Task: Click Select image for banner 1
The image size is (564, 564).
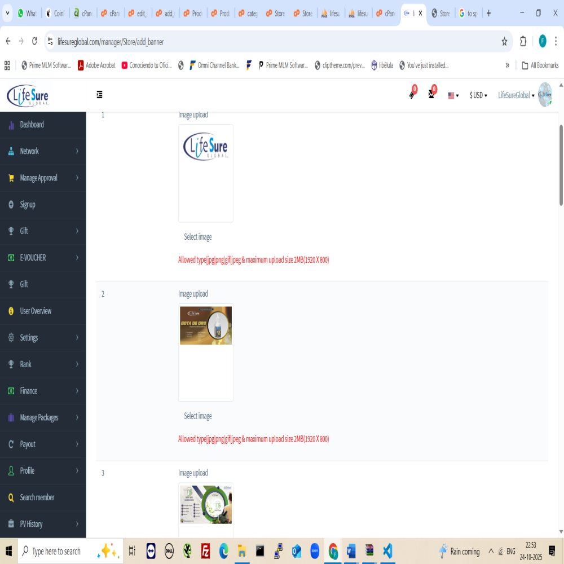Action: point(198,237)
